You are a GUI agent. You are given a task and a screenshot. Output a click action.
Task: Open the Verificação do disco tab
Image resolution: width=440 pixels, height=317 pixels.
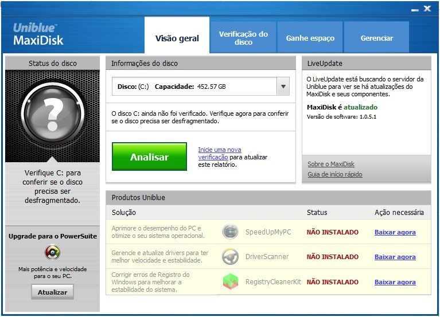[243, 38]
